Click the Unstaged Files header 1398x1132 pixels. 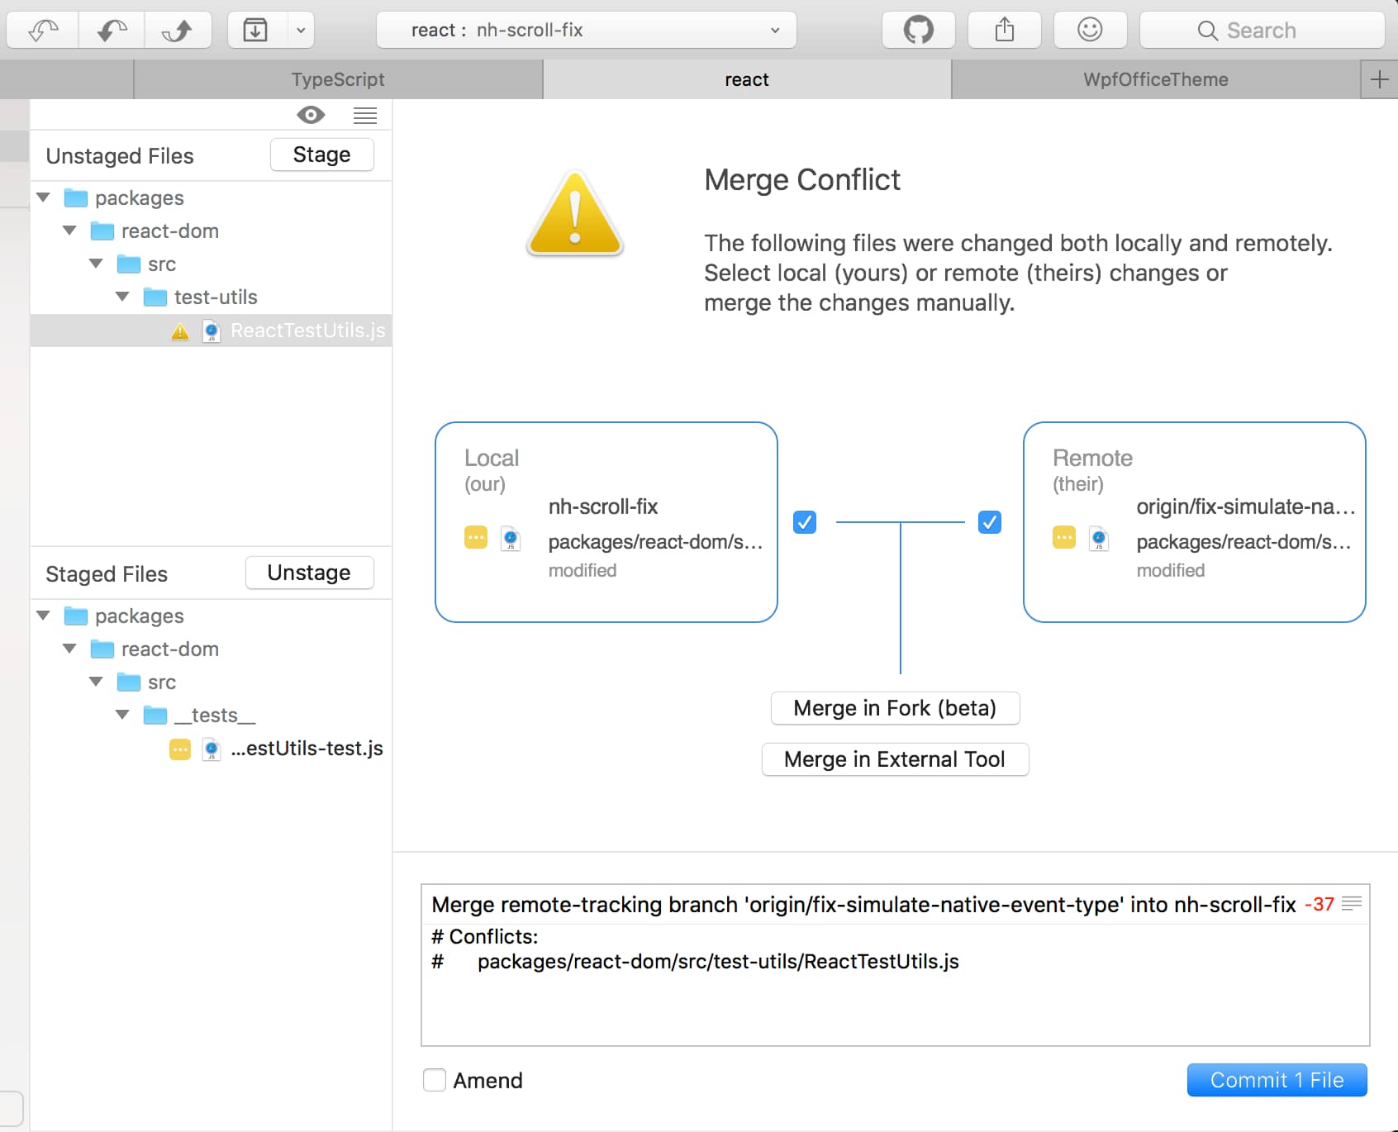(120, 156)
